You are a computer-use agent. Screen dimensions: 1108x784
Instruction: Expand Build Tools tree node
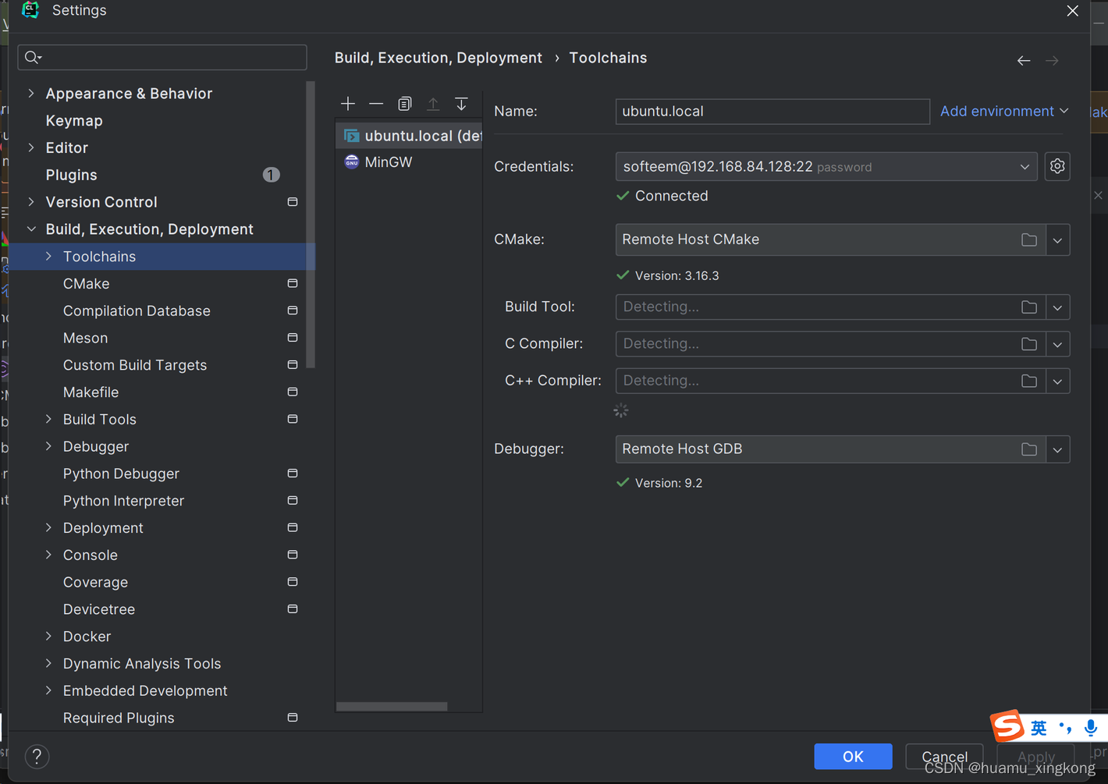click(48, 419)
